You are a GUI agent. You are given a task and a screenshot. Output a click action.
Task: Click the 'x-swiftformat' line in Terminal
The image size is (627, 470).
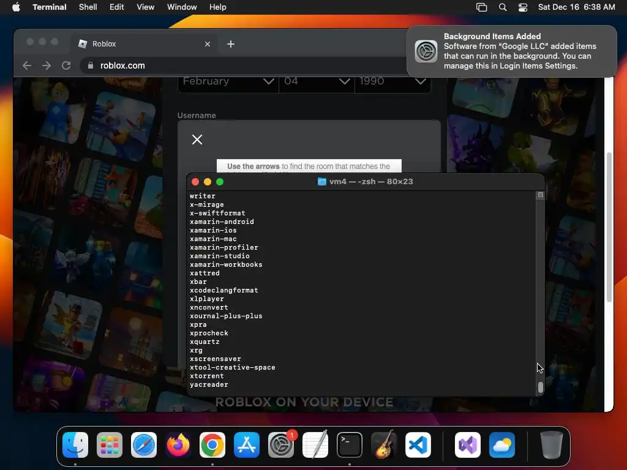click(x=217, y=214)
